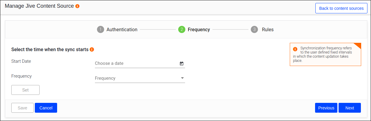Click info icon next to sync start heading

point(92,49)
